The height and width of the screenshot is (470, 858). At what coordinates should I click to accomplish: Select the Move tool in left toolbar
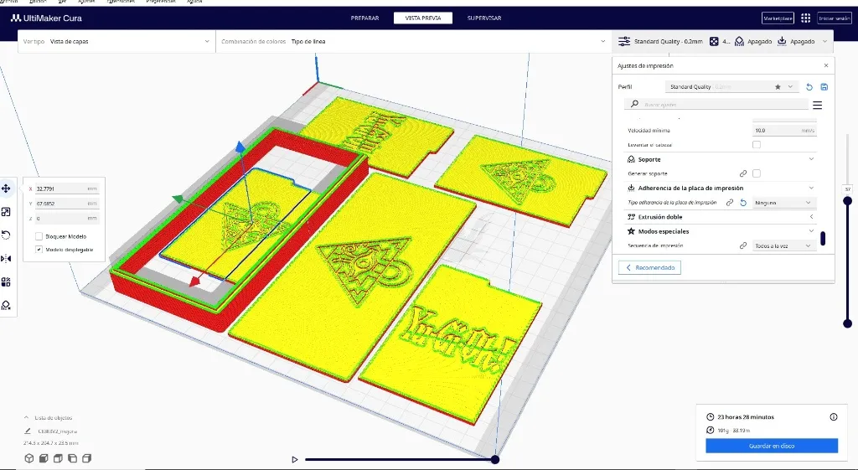click(6, 189)
